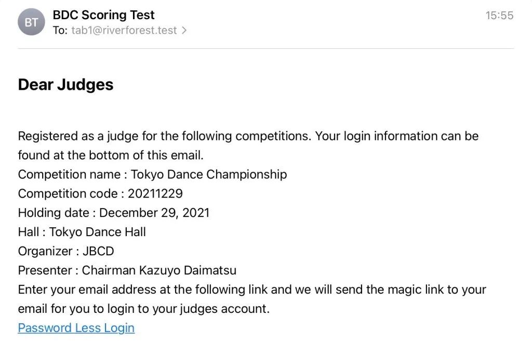This screenshot has width=532, height=359.
Task: Open the Password Less Login link
Action: (76, 328)
